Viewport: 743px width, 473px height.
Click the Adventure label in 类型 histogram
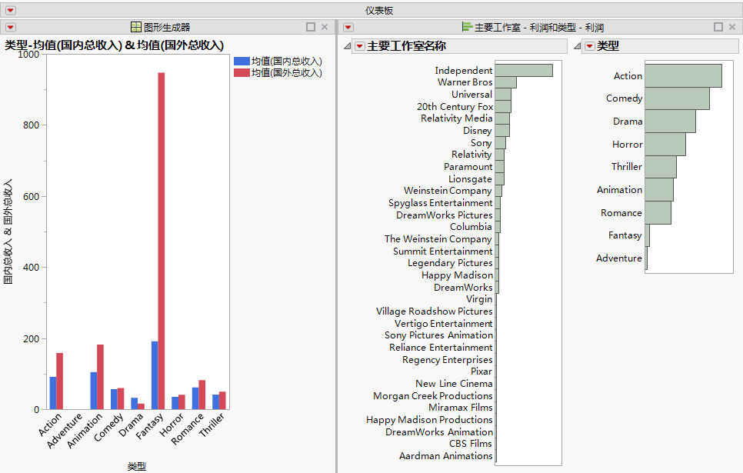click(619, 258)
